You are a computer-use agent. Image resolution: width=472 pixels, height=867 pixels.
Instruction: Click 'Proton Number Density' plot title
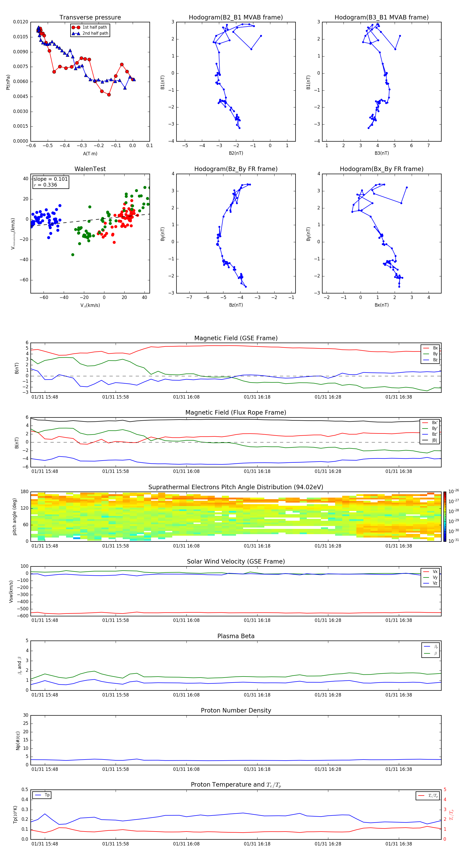[x=236, y=710]
